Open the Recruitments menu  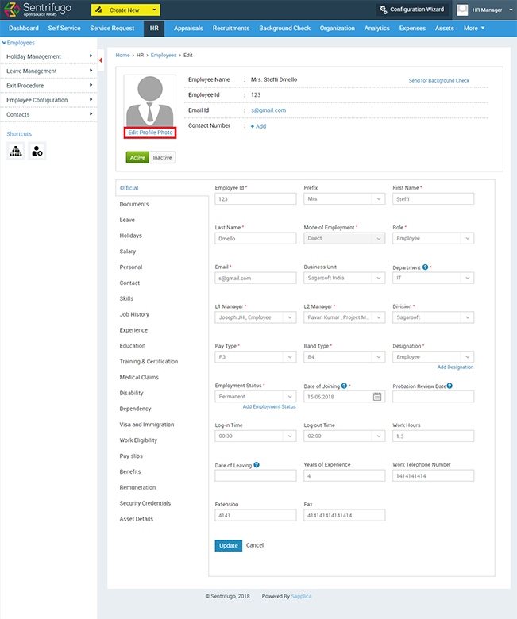pos(231,28)
